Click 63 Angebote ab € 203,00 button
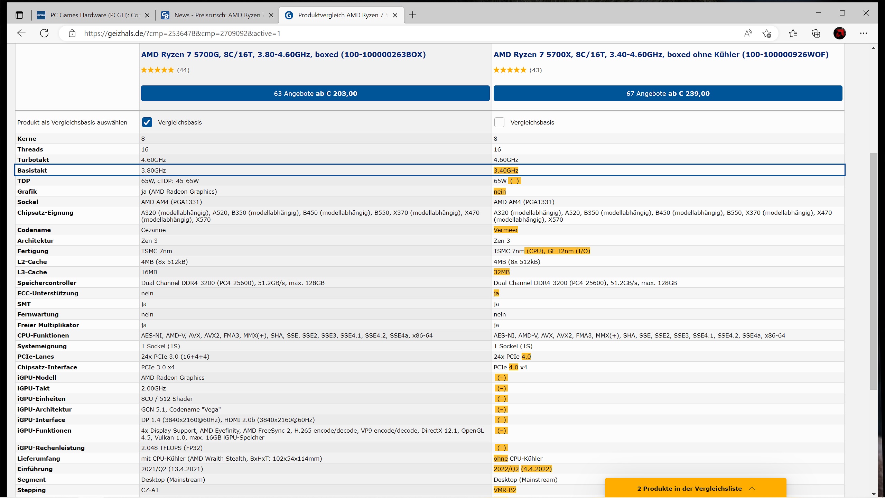Image resolution: width=885 pixels, height=498 pixels. tap(315, 93)
